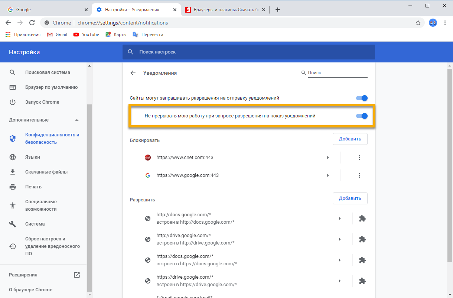Click the site info icon in address bar
Image resolution: width=453 pixels, height=298 pixels.
coord(47,23)
